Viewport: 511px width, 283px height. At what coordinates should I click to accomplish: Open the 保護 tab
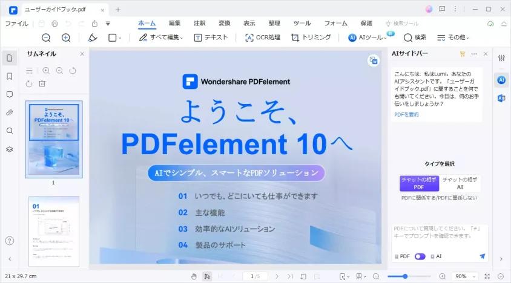[366, 23]
